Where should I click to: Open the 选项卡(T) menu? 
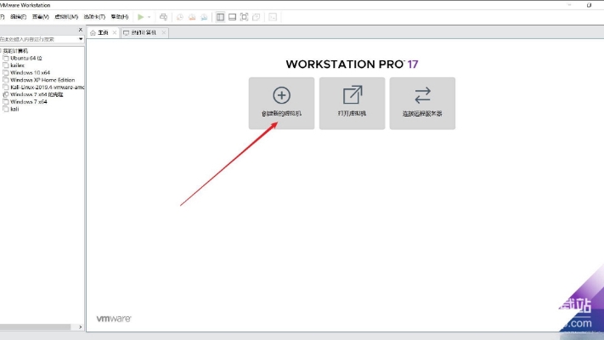[94, 17]
